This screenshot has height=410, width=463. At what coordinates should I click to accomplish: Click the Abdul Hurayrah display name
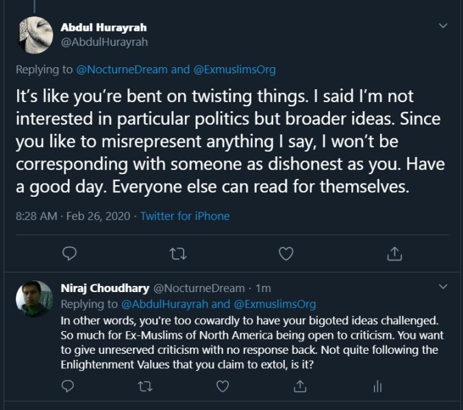[103, 27]
